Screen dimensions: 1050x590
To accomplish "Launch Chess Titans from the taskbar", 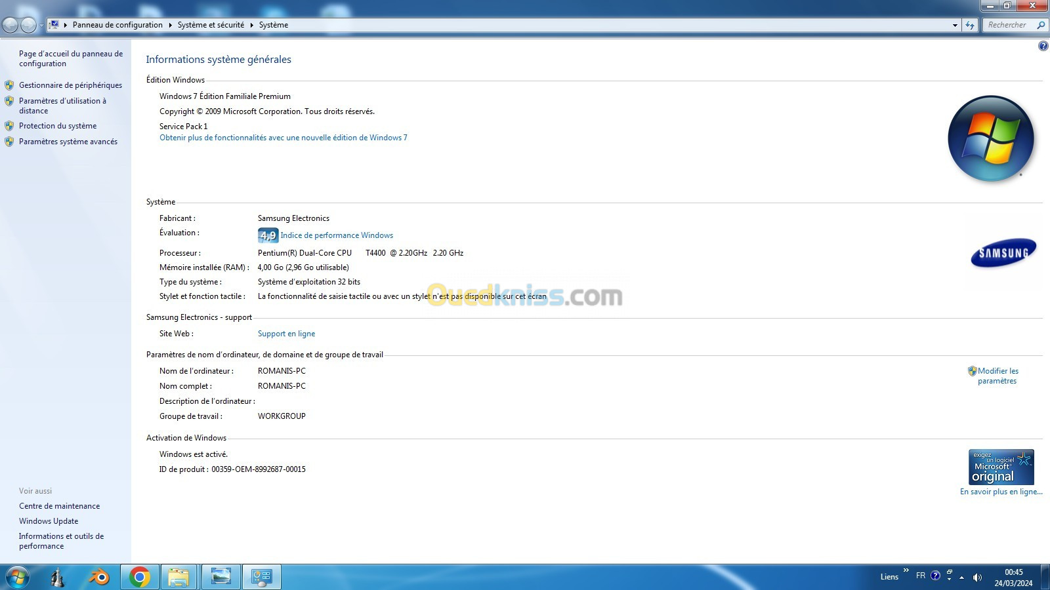I will [x=58, y=578].
